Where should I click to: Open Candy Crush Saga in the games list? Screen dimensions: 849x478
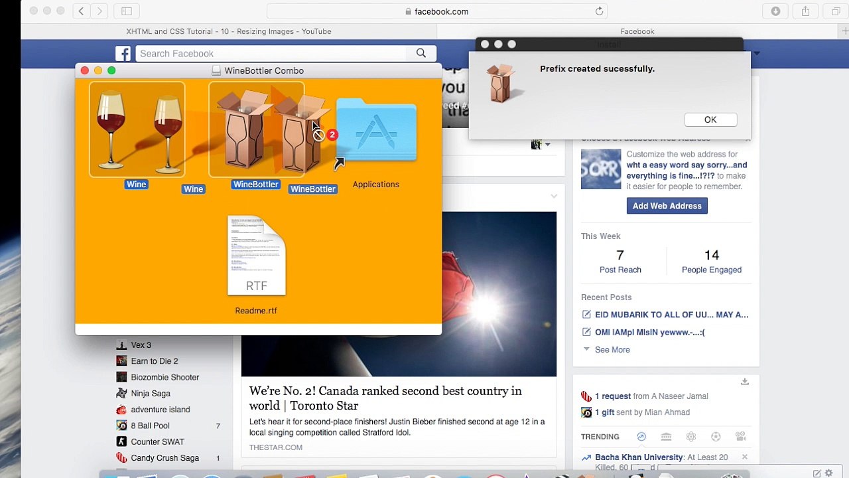coord(164,458)
